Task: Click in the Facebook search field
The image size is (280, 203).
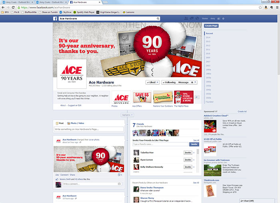Action: [108, 18]
